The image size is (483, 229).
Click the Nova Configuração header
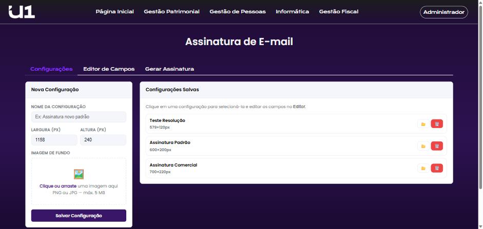coord(55,90)
